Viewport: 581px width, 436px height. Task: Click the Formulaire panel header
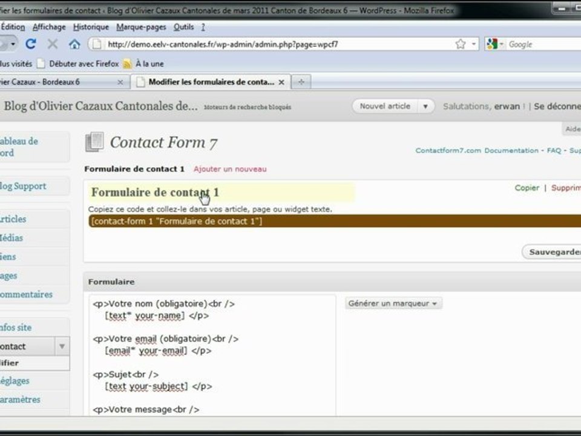tap(332, 282)
